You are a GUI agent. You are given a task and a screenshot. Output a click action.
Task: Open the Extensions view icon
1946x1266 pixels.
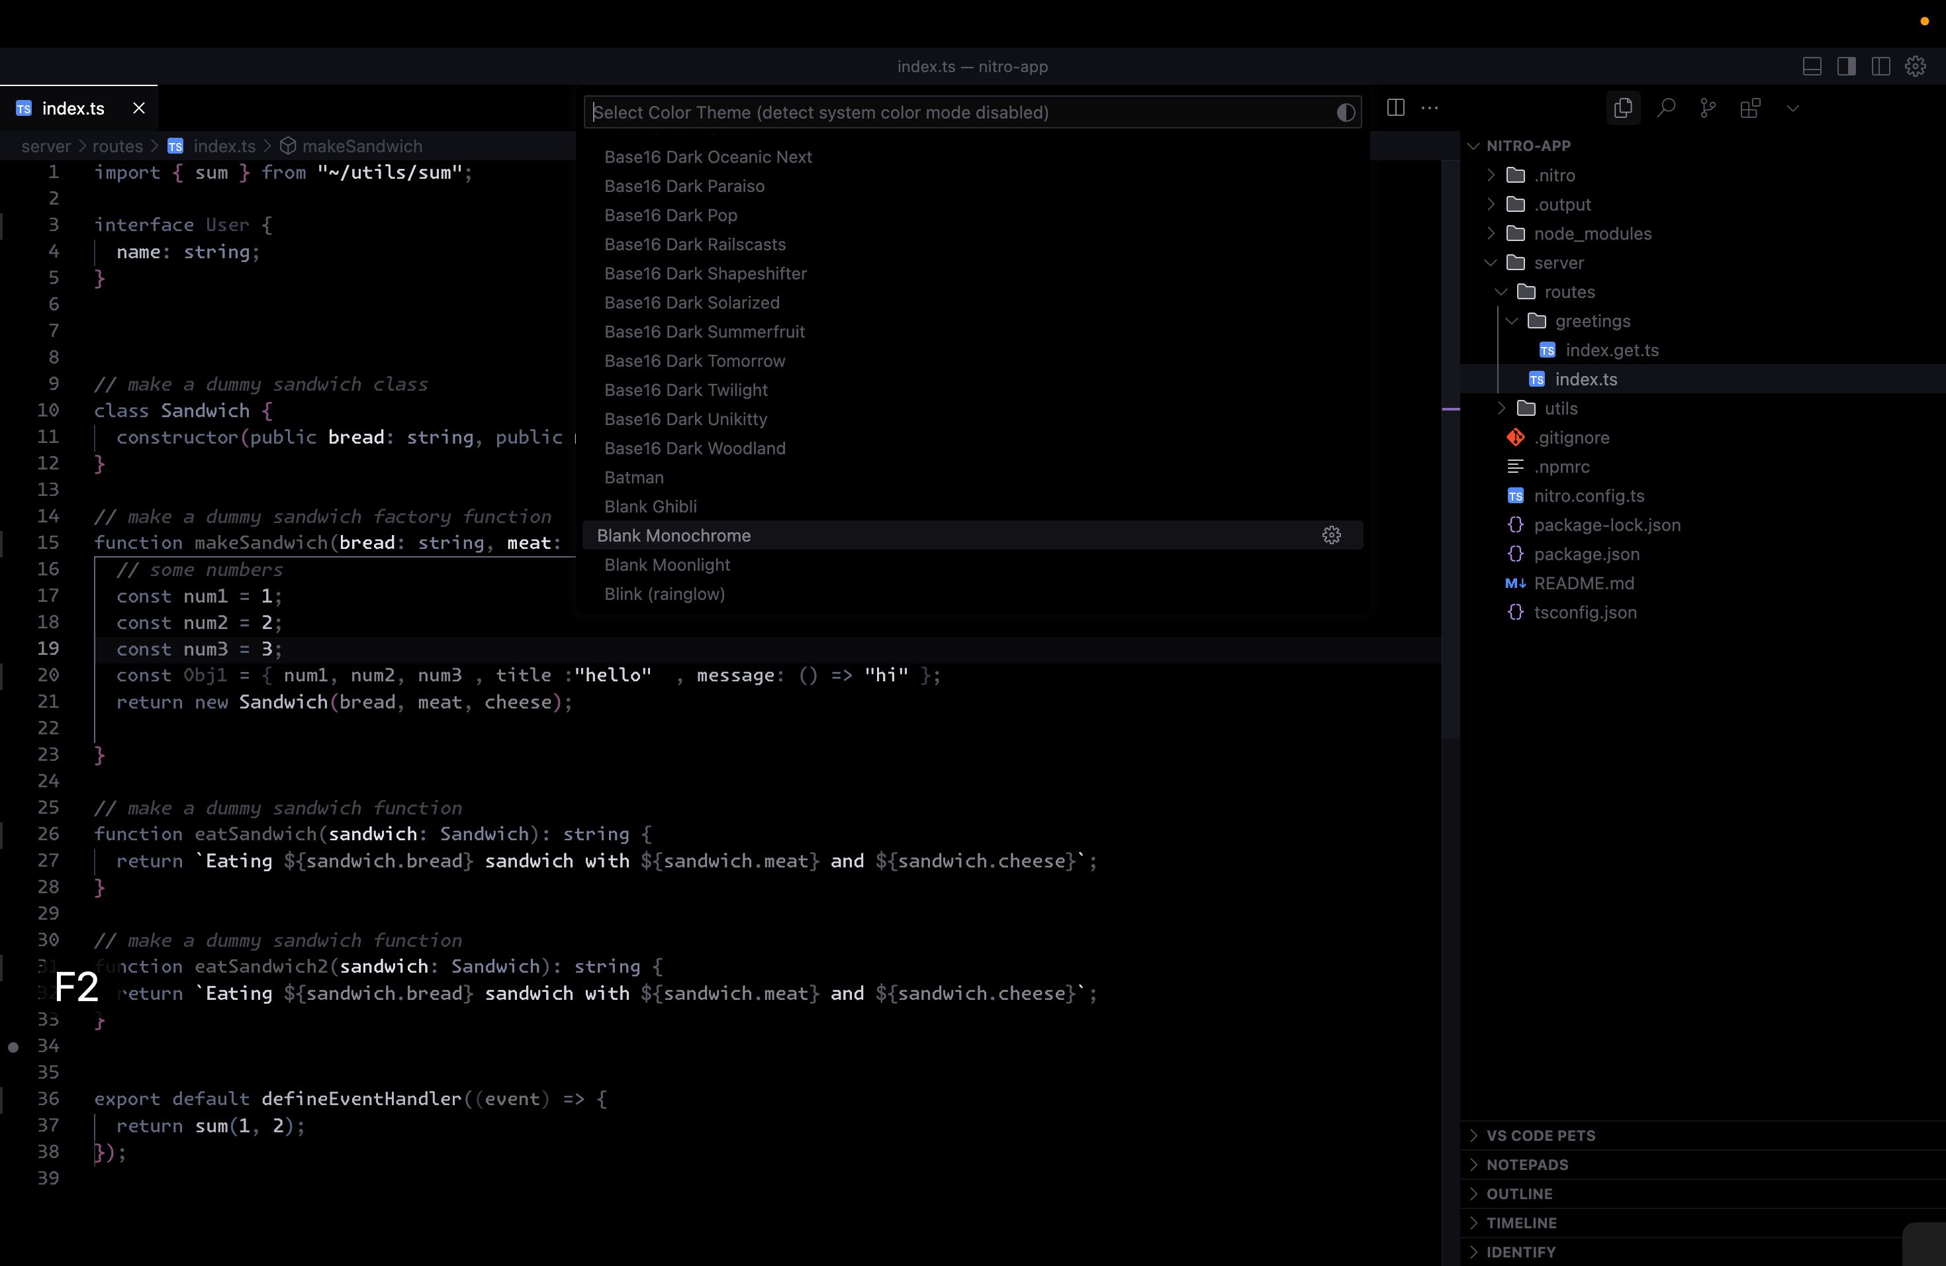click(1751, 108)
